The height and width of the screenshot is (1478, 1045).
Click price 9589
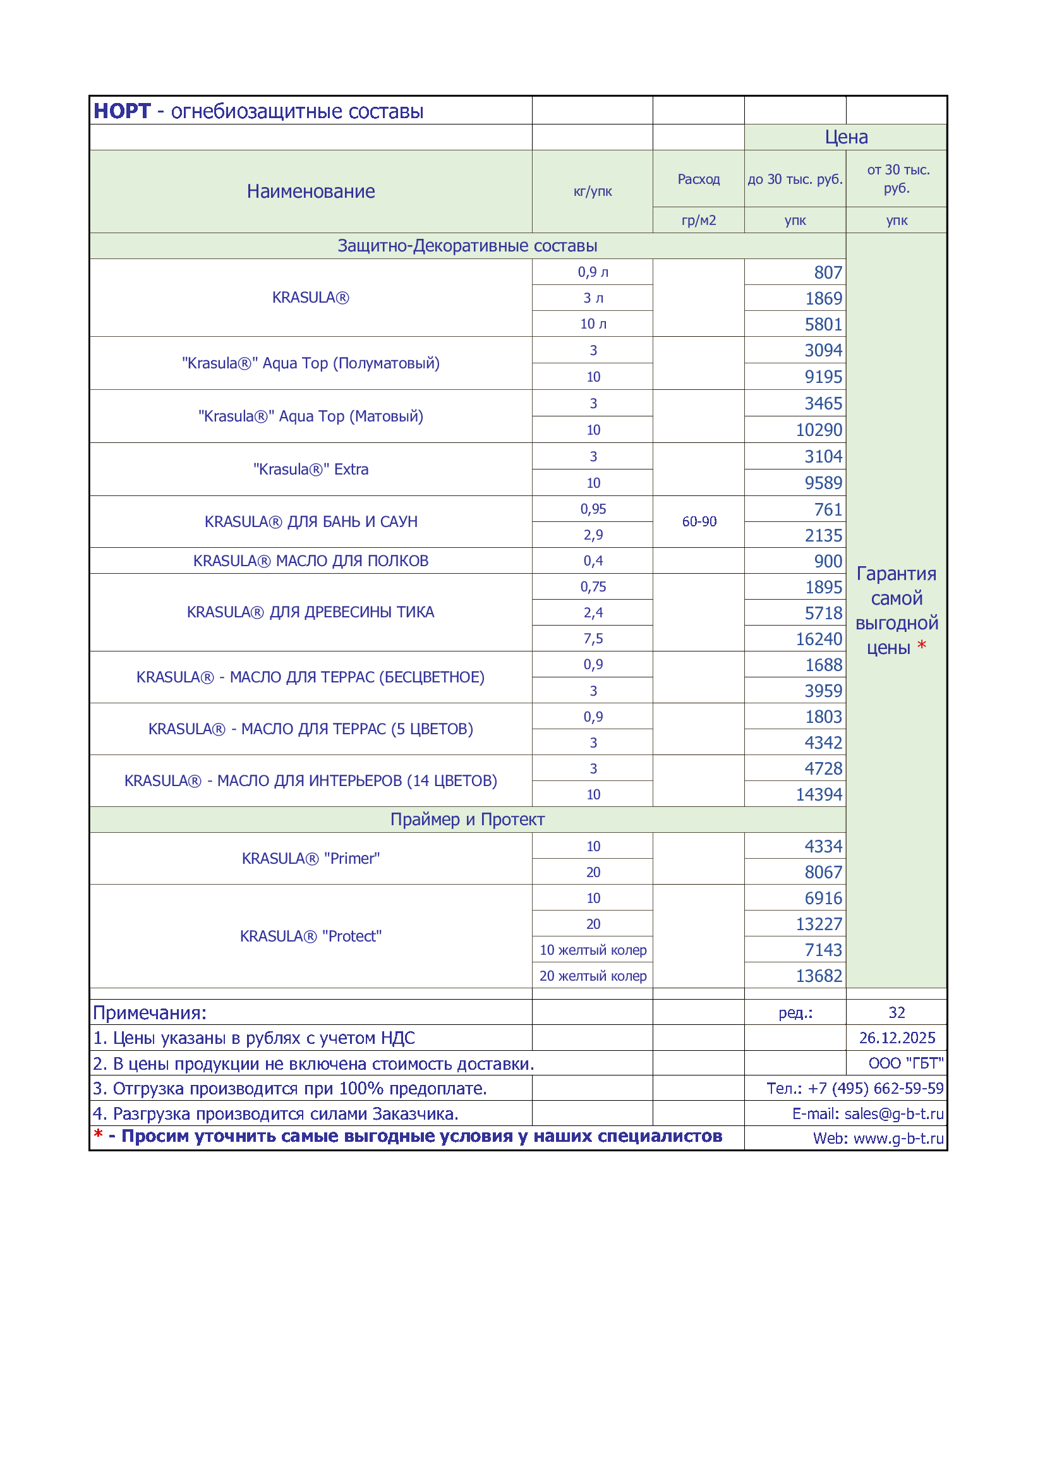pos(824,483)
